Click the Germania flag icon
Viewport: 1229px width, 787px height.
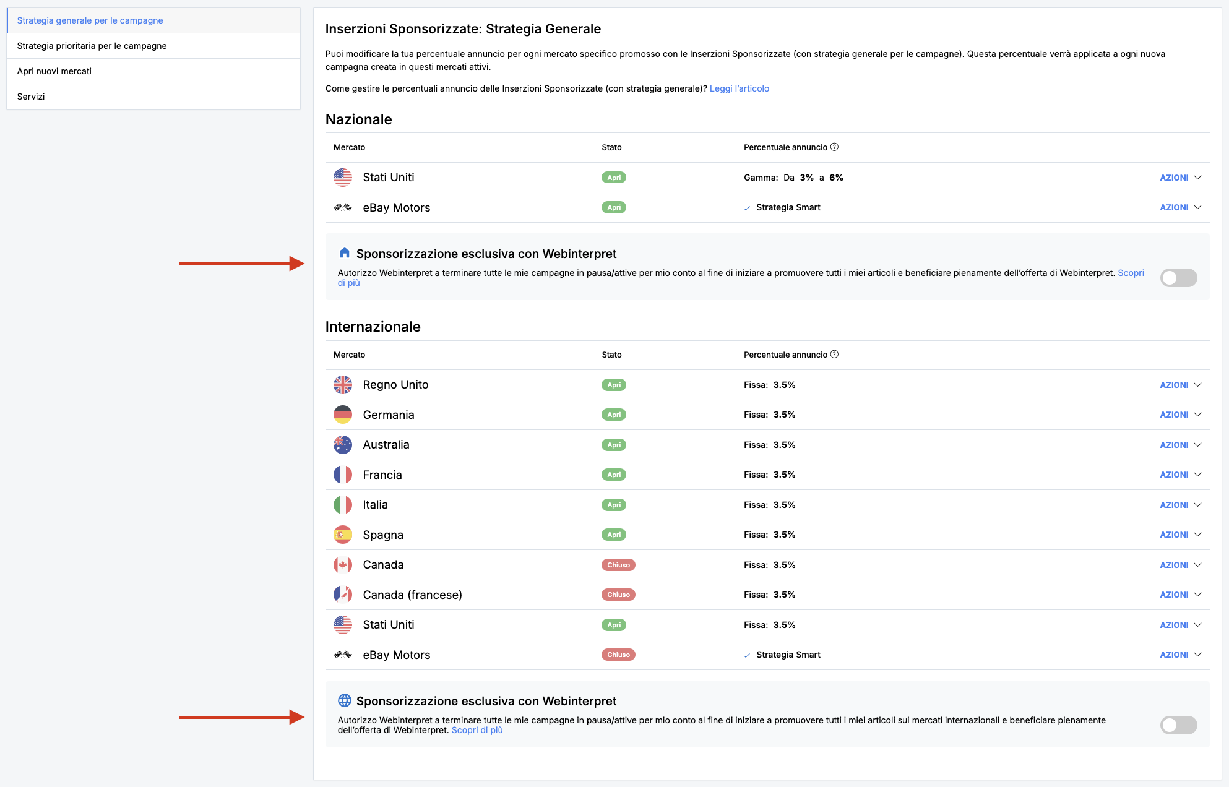[x=343, y=415]
